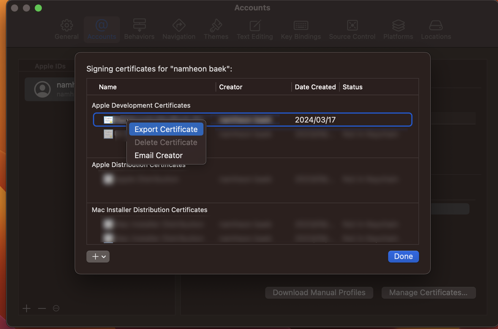The width and height of the screenshot is (498, 329).
Task: Open the Platforms preferences tab
Action: [x=398, y=30]
